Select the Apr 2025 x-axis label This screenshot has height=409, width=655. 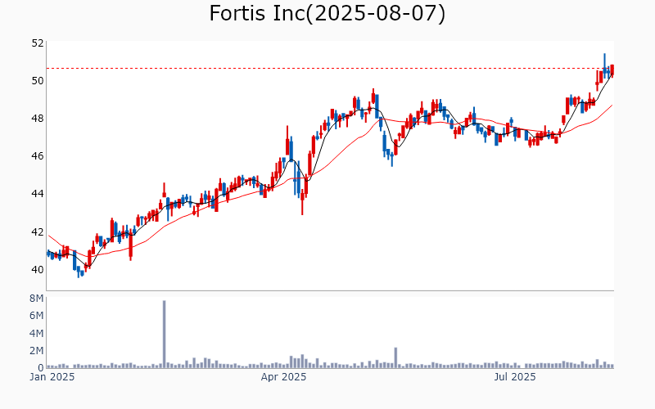click(283, 377)
